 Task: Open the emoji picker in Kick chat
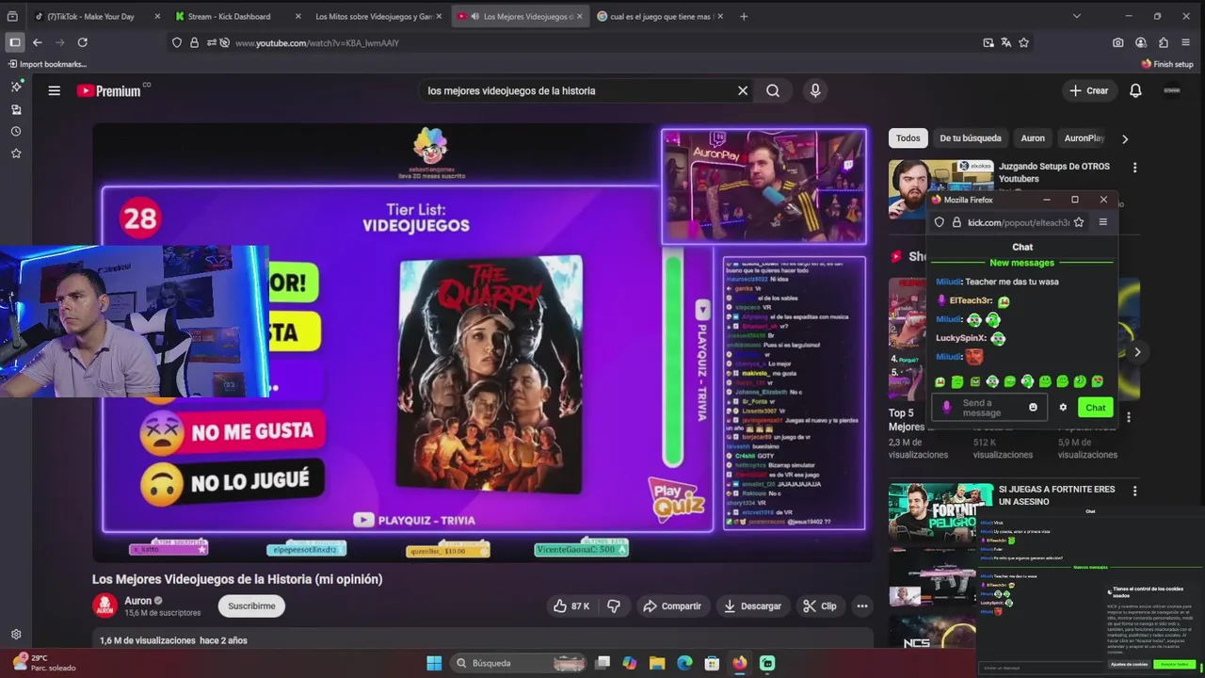[x=1033, y=407]
